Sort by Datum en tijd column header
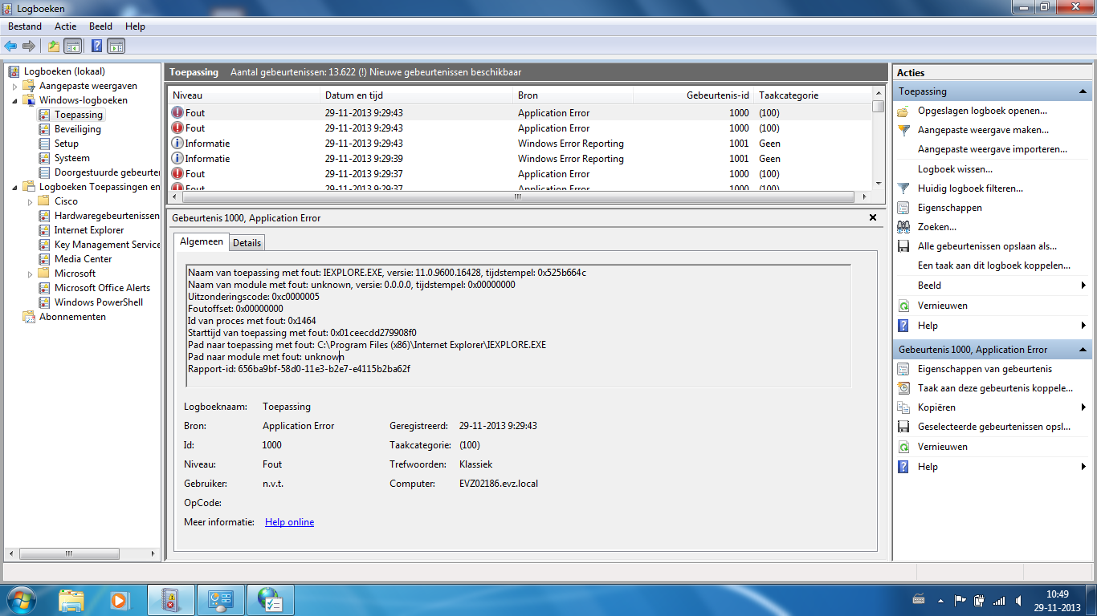Viewport: 1097px width, 616px height. [417, 95]
